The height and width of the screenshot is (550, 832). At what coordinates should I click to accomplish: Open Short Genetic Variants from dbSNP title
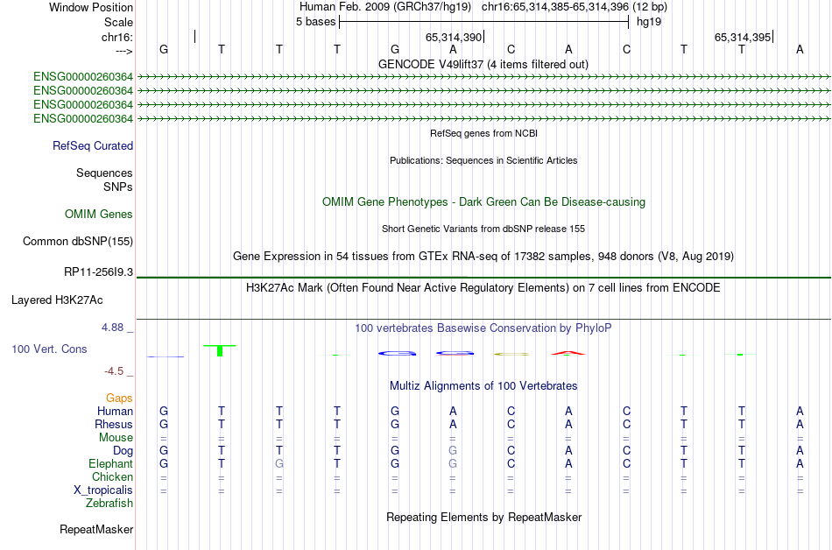(483, 229)
